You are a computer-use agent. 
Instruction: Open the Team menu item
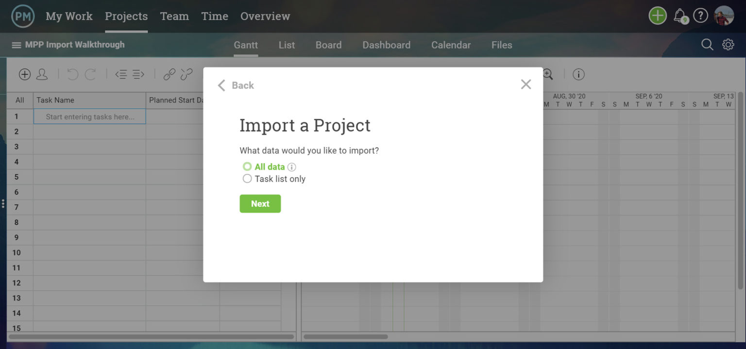174,16
